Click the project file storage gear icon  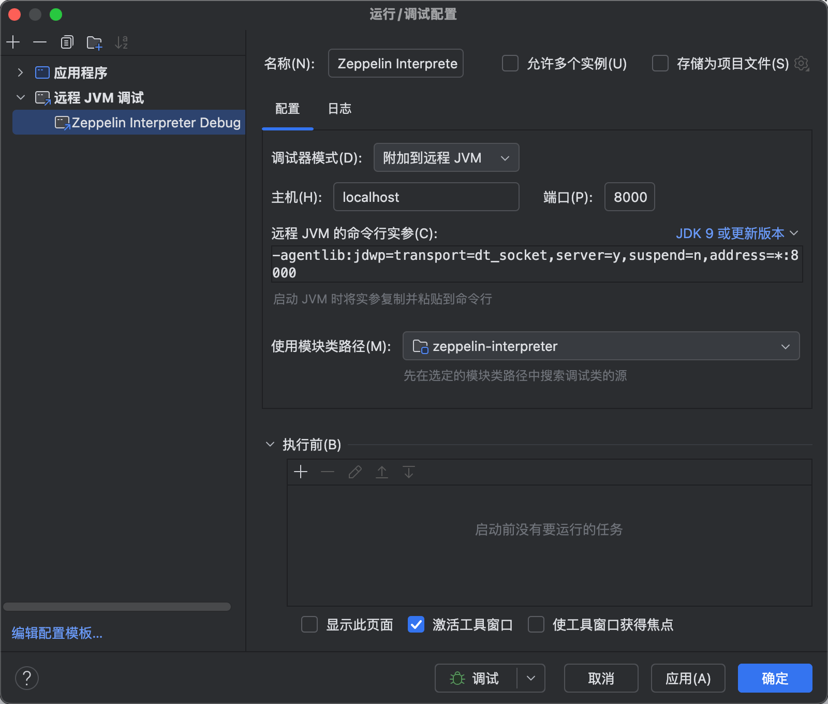click(x=802, y=64)
